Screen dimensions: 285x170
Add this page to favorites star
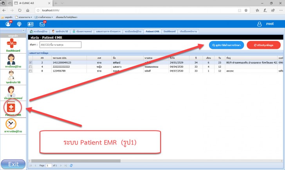click(246, 10)
